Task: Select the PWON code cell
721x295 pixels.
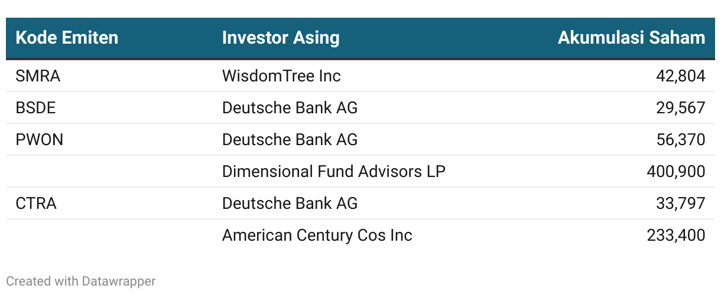Action: click(x=40, y=140)
